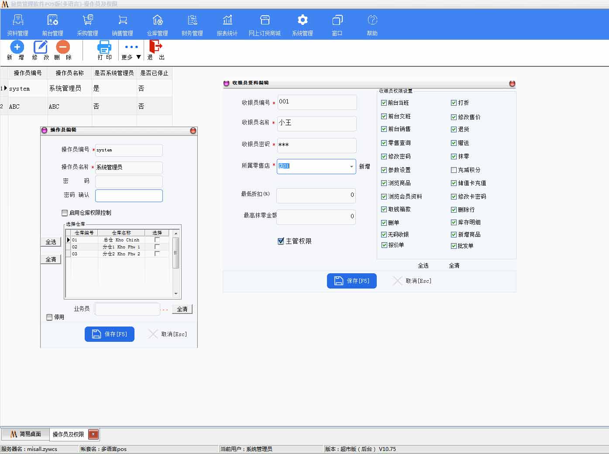Click 保存[F5] in 操作员编辑 dialog

[110, 334]
